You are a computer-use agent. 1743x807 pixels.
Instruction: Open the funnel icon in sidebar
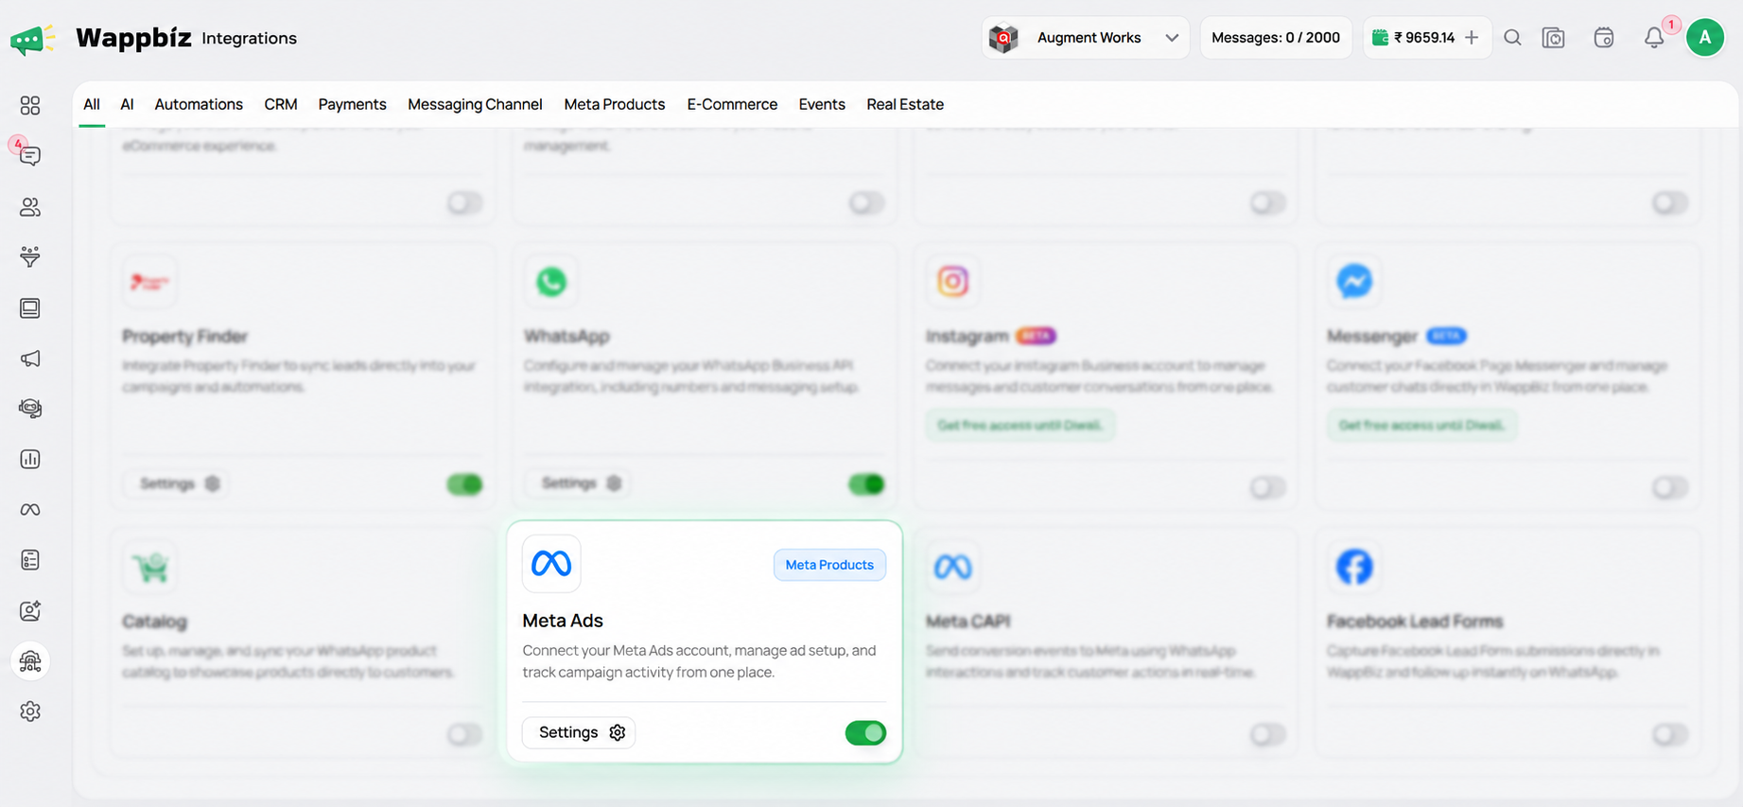tap(30, 257)
